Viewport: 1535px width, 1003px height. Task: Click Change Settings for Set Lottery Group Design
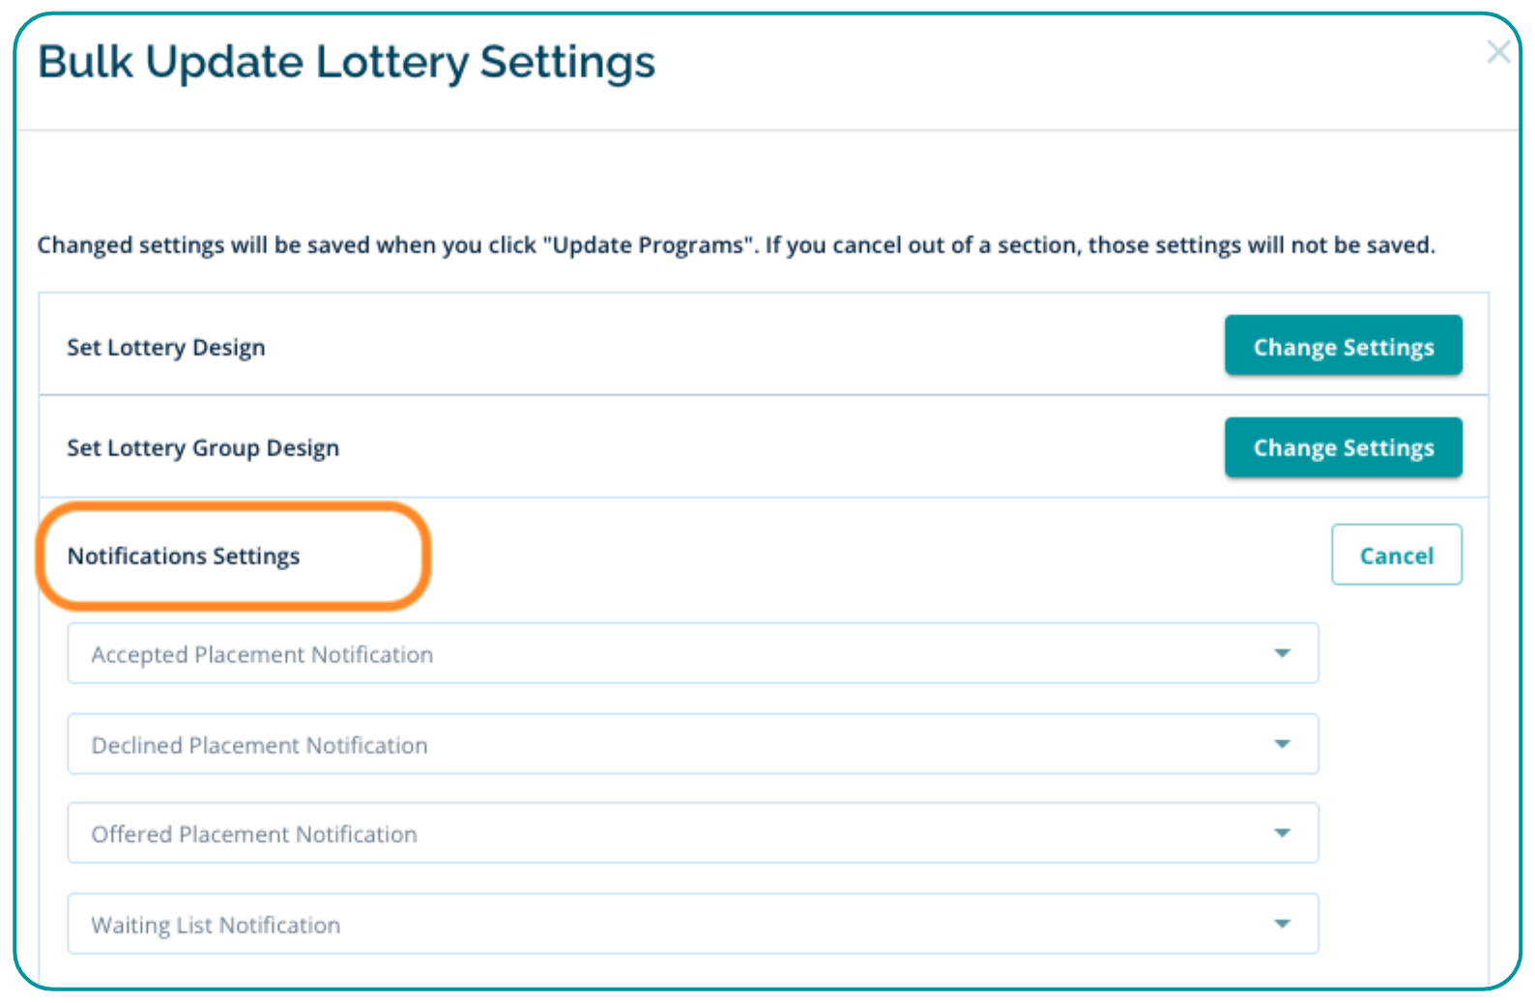tap(1343, 447)
